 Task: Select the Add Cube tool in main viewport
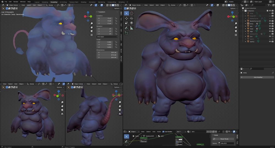coord(127,33)
